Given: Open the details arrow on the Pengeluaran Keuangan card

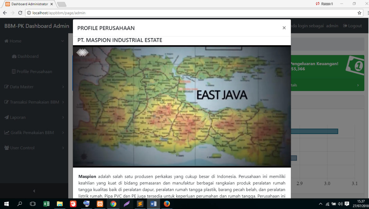Looking at the screenshot, I should [358, 85].
